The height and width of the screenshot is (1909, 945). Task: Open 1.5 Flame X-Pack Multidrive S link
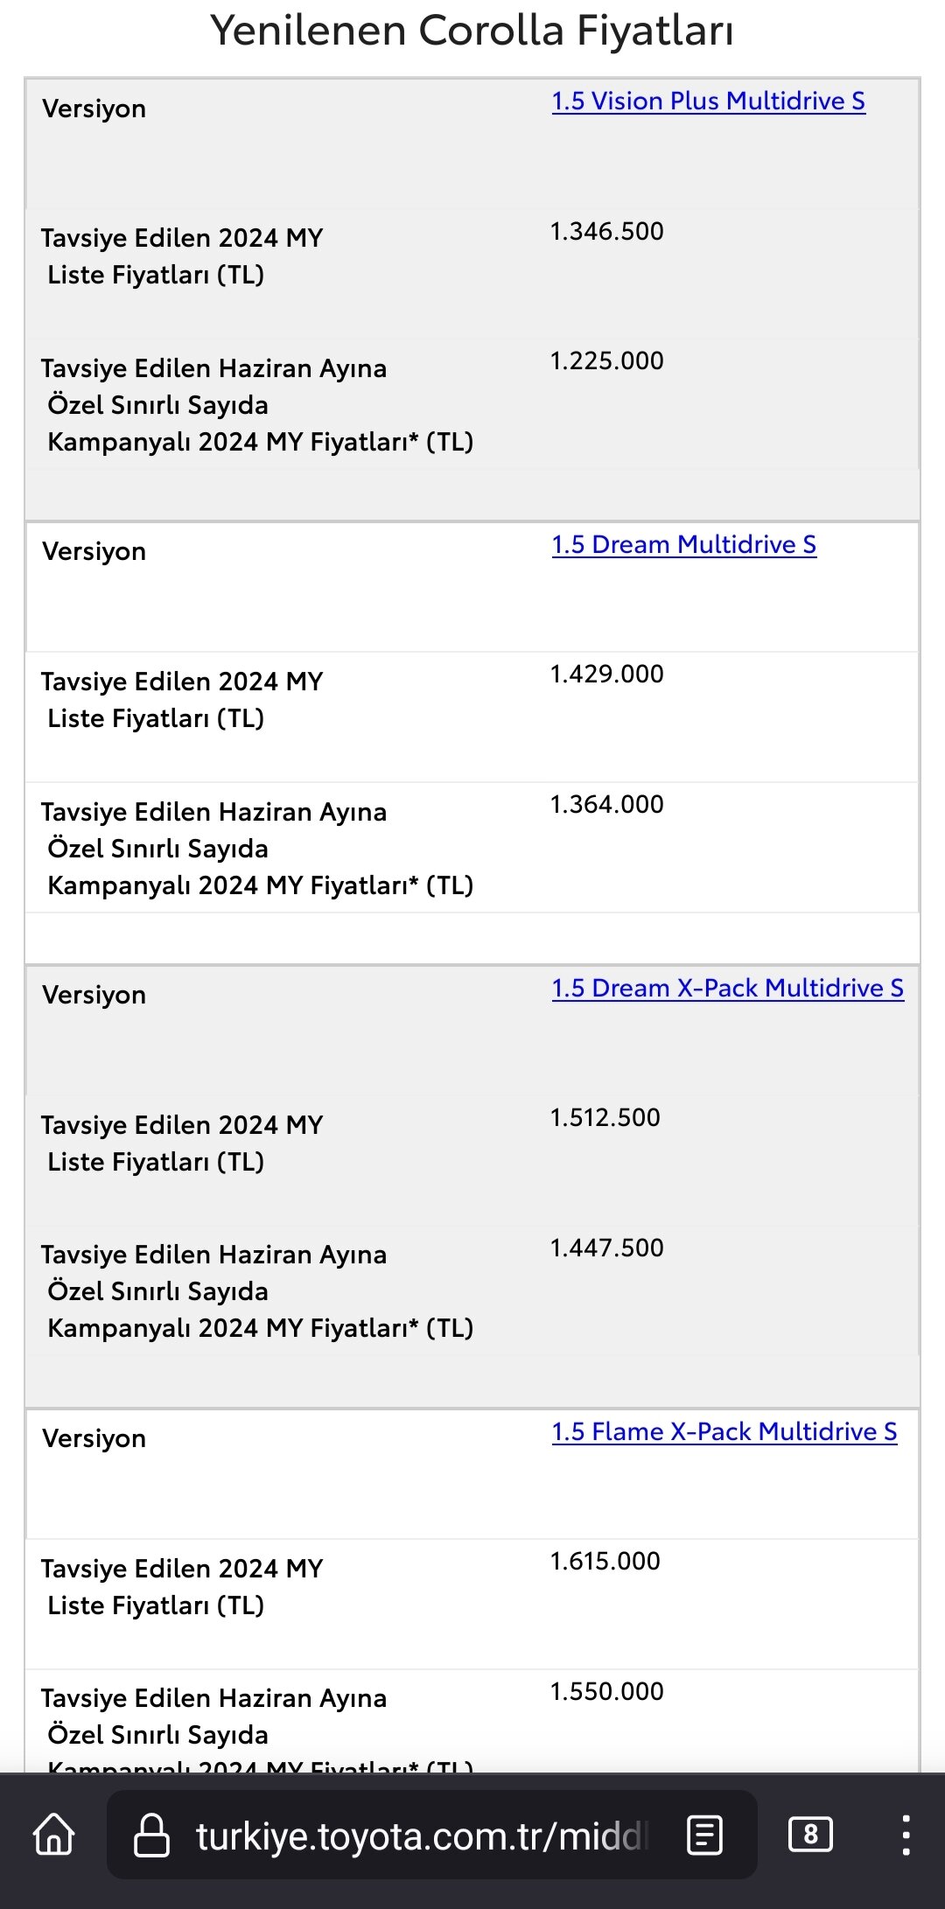coord(724,1432)
